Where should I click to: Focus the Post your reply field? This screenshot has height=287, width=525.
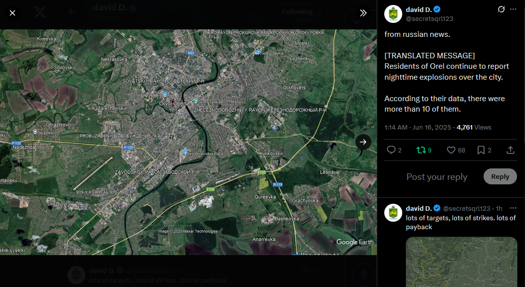tap(437, 177)
